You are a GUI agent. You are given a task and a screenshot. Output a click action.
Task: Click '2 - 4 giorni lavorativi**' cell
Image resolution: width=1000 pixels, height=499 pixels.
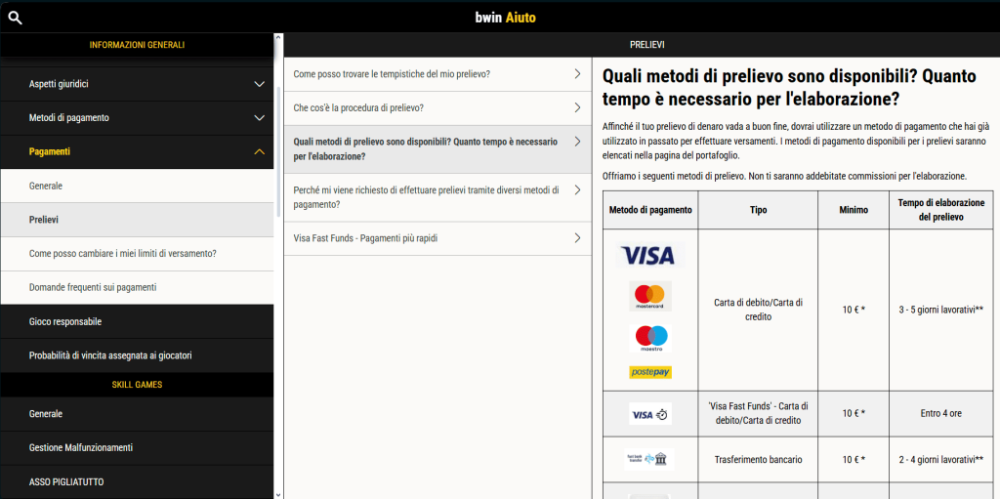(x=940, y=459)
